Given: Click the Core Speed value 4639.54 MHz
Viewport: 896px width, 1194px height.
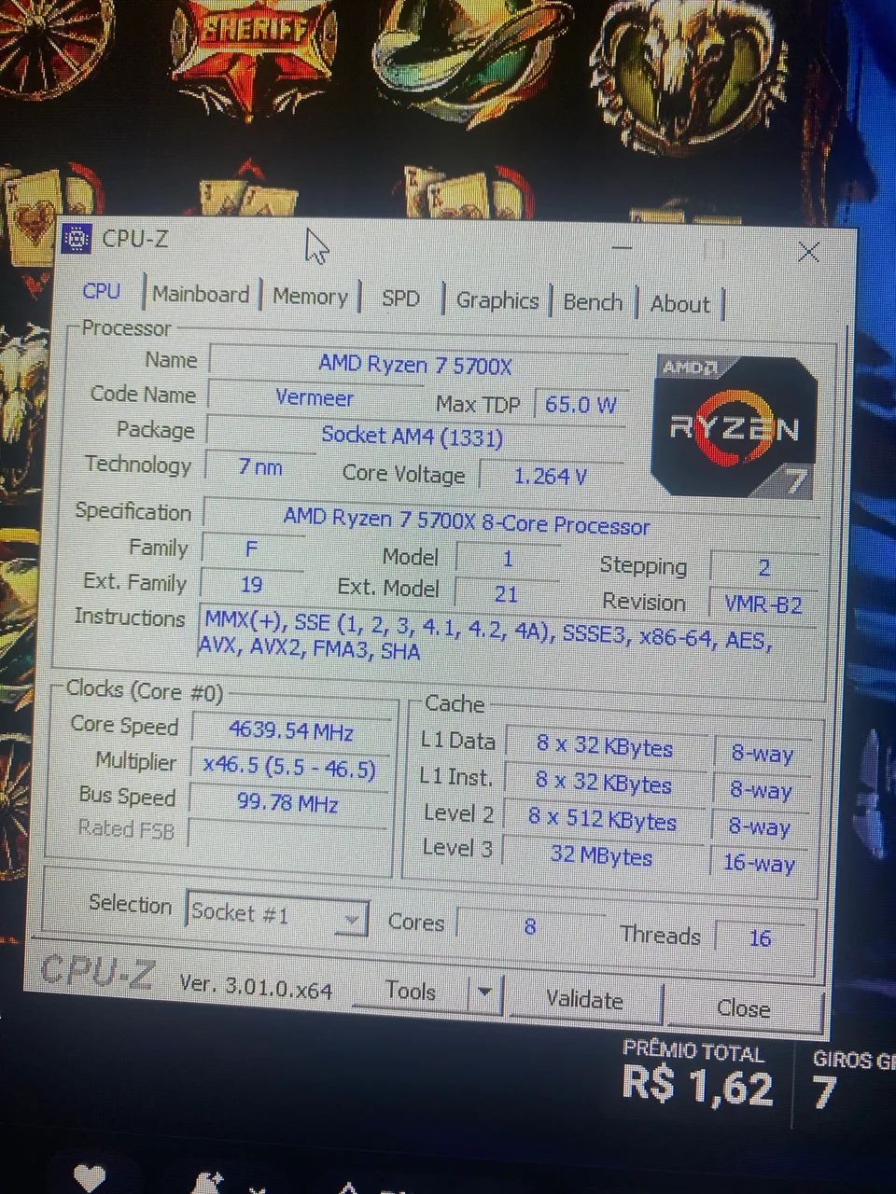Looking at the screenshot, I should coord(290,730).
